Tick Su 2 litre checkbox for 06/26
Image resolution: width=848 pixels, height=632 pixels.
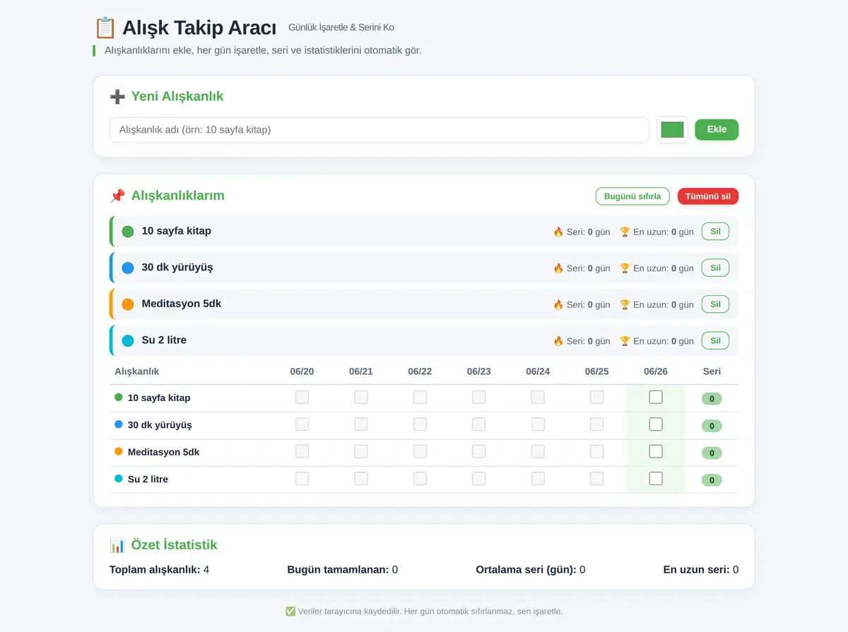(x=656, y=478)
